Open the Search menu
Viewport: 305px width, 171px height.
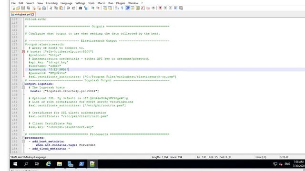tap(30, 3)
